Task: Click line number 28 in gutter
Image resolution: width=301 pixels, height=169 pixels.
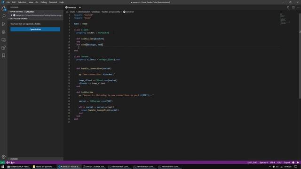Action: 69,95
